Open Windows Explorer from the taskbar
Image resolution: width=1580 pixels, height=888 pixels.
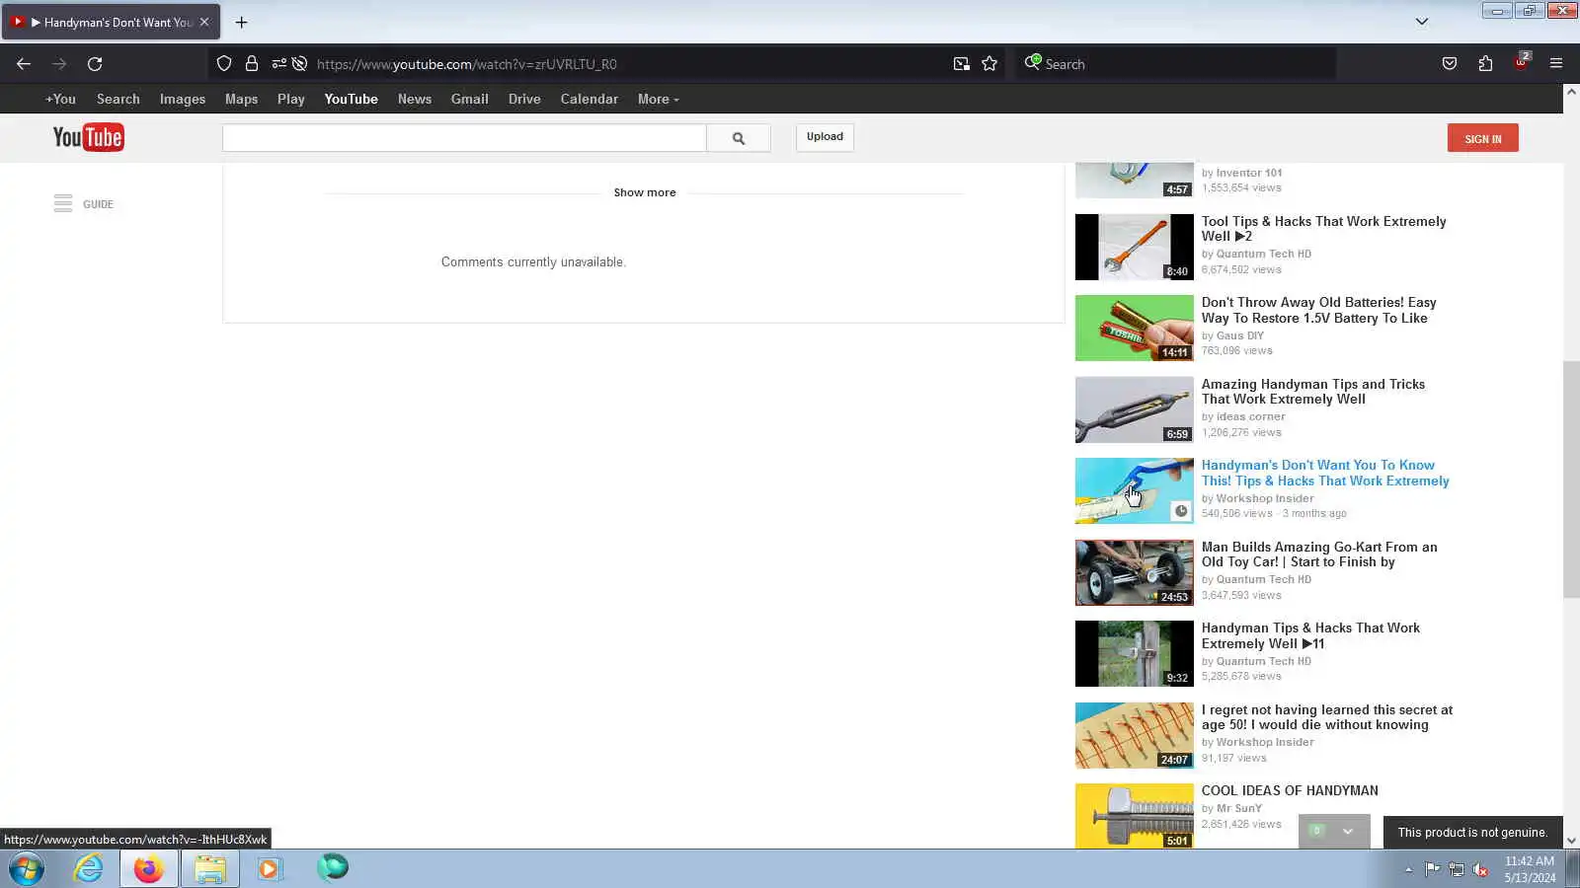point(209,869)
